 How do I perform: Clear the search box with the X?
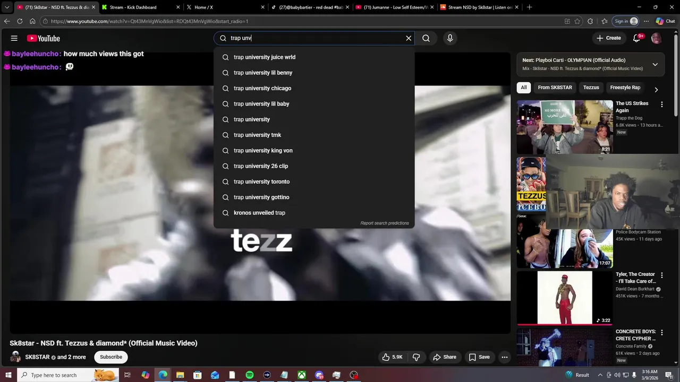tap(409, 38)
